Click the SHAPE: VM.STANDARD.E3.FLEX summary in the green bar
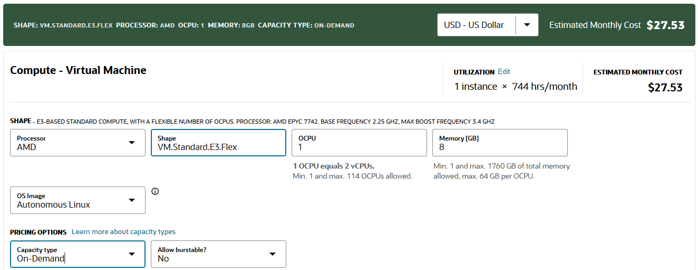The image size is (698, 270). point(63,25)
